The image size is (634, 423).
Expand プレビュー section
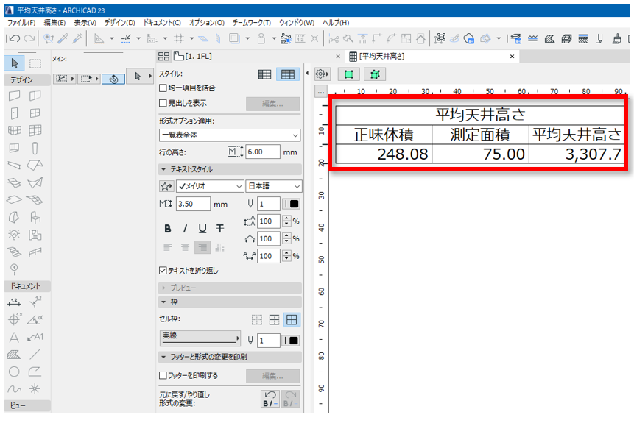point(163,288)
